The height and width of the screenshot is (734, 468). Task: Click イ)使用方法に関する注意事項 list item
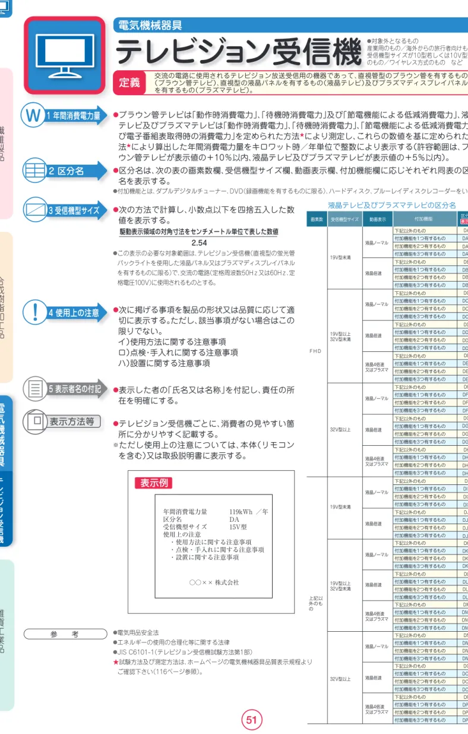point(173,342)
